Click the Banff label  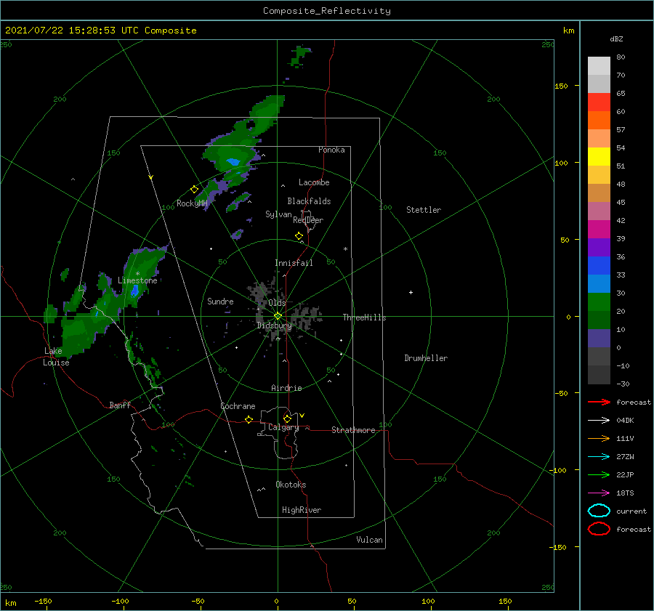[120, 405]
